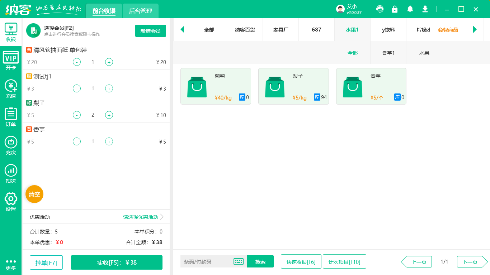Select the 全部 top category tab
490x275 pixels.
point(209,30)
